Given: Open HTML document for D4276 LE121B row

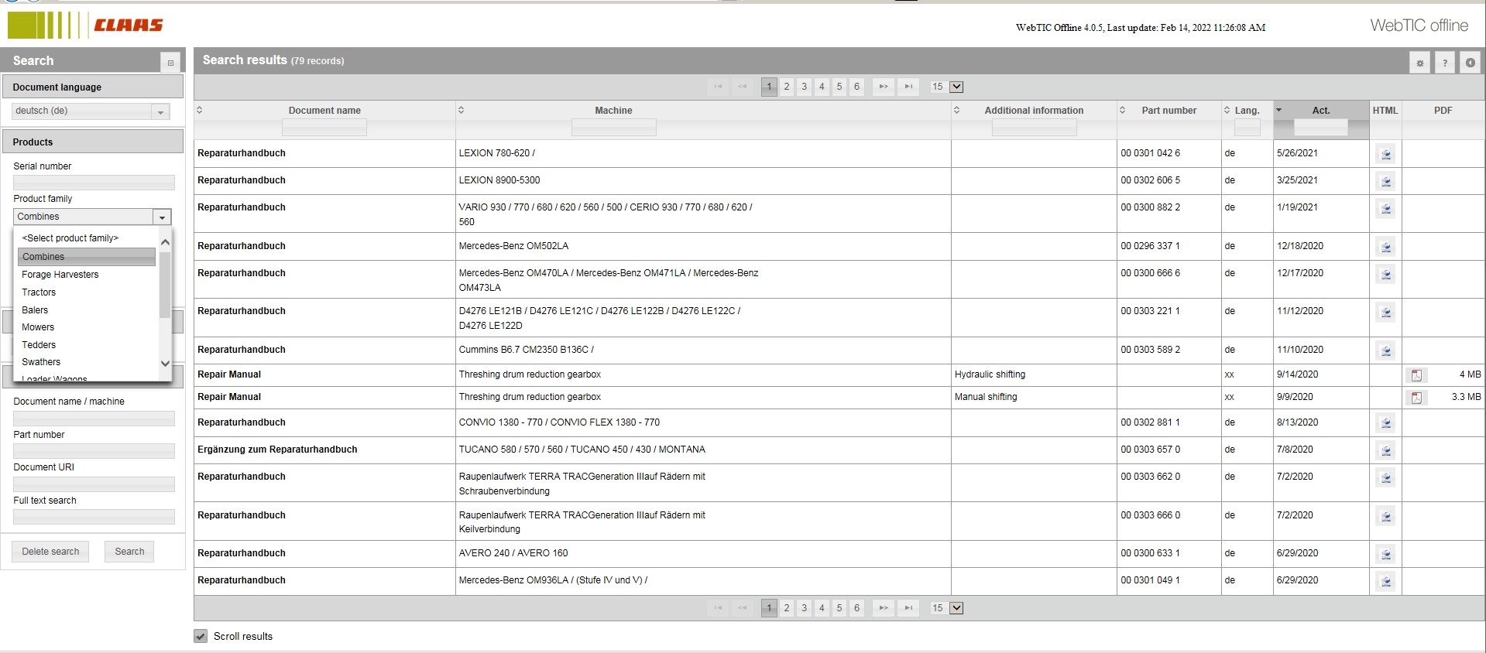Looking at the screenshot, I should pos(1386,312).
